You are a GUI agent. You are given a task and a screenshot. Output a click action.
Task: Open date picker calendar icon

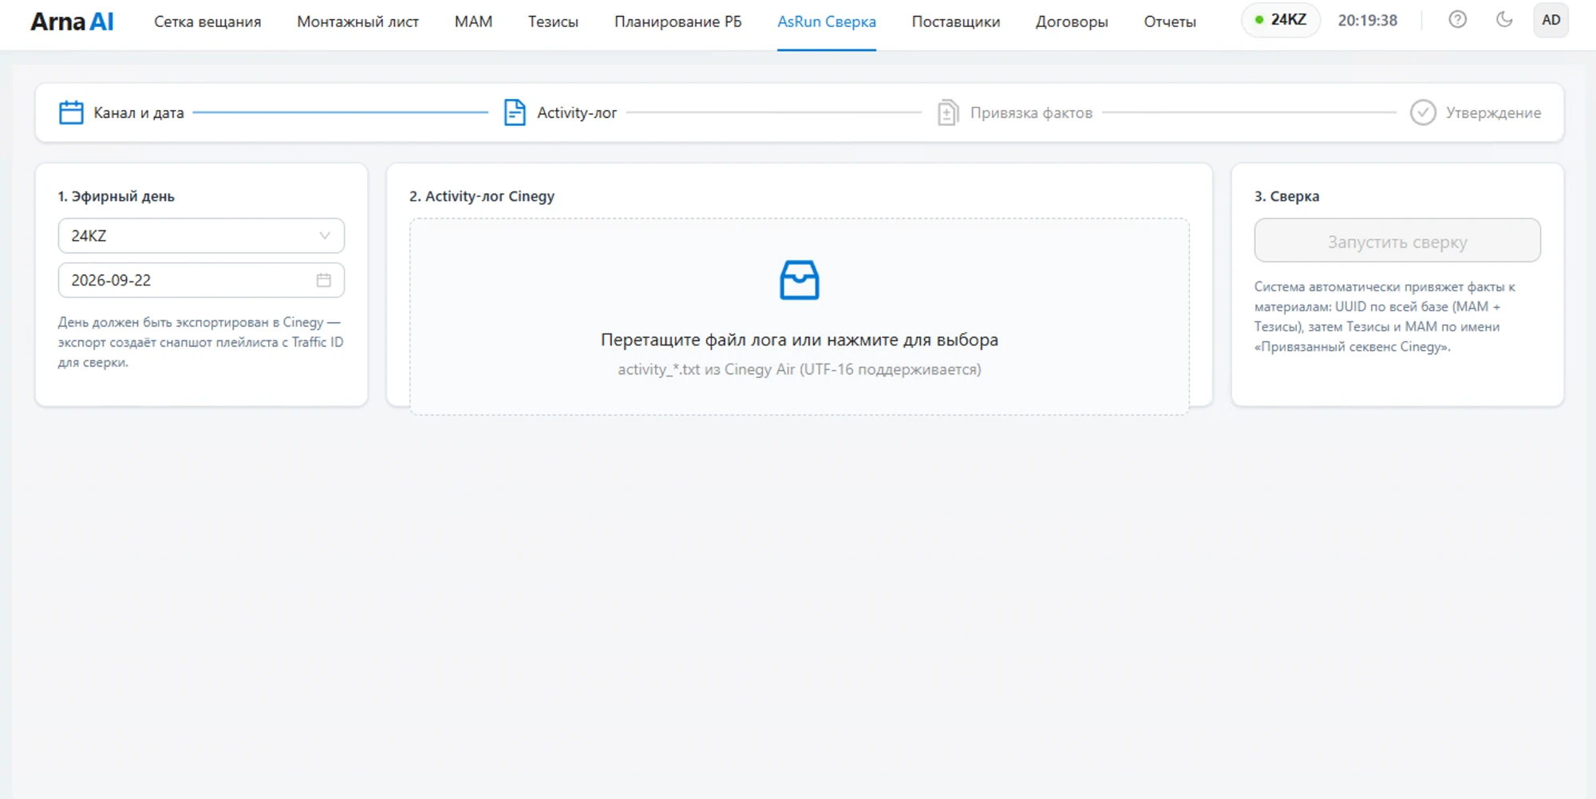pyautogui.click(x=323, y=280)
